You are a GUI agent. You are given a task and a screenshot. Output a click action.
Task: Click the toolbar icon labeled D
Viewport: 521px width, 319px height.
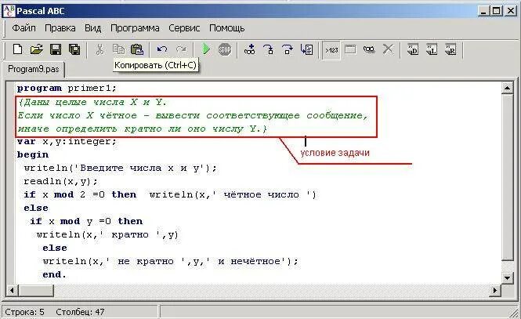[413, 49]
